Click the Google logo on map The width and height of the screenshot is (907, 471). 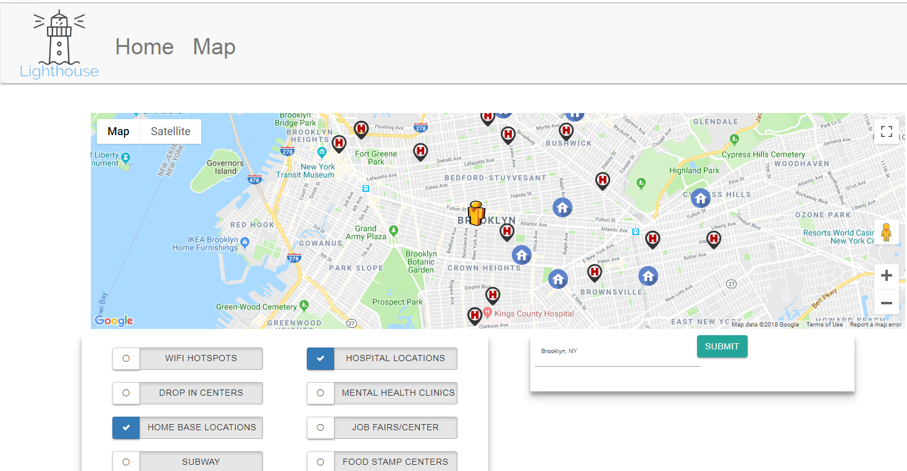tap(114, 320)
